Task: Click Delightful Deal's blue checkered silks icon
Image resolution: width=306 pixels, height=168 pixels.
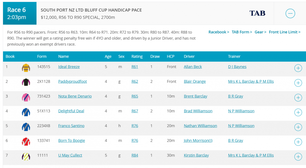Action: (26, 112)
